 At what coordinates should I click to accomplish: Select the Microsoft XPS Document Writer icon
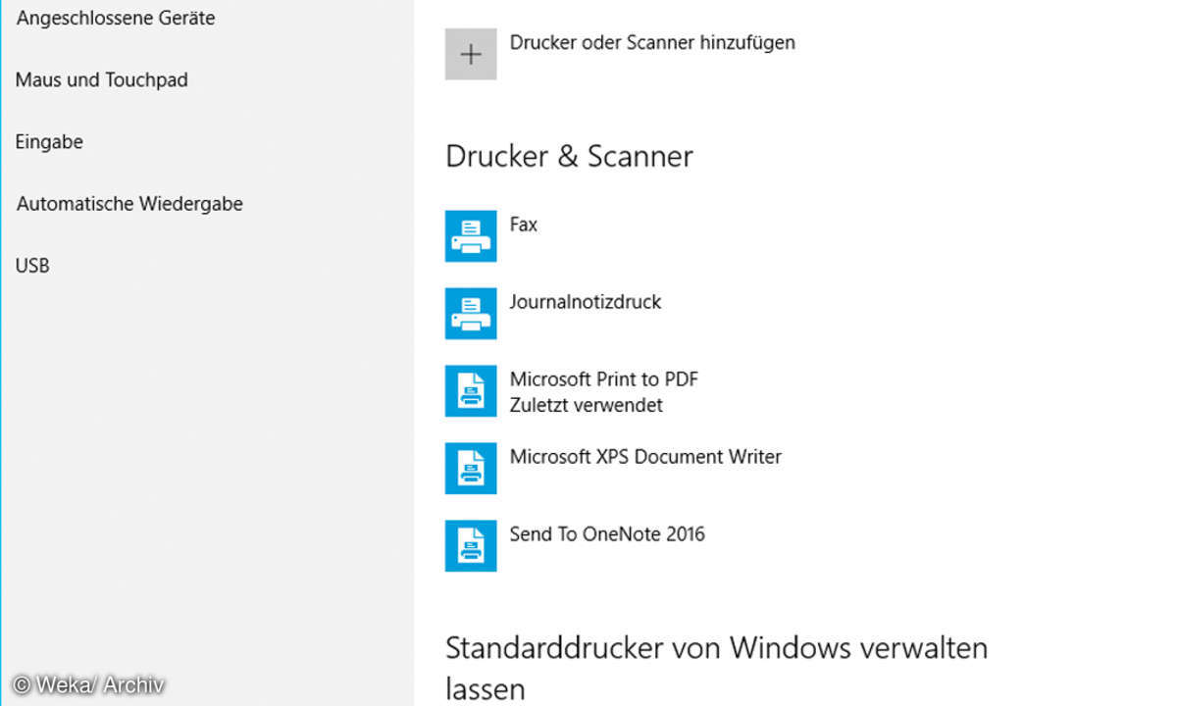tap(471, 469)
